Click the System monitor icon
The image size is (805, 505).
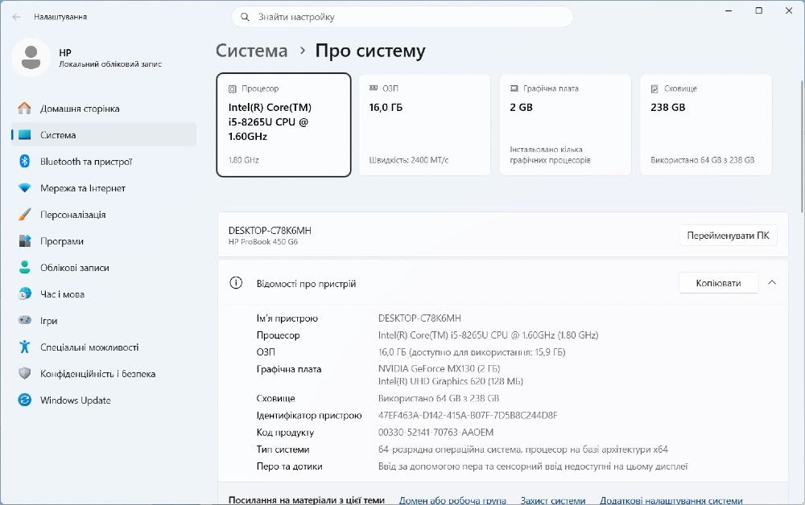(24, 135)
